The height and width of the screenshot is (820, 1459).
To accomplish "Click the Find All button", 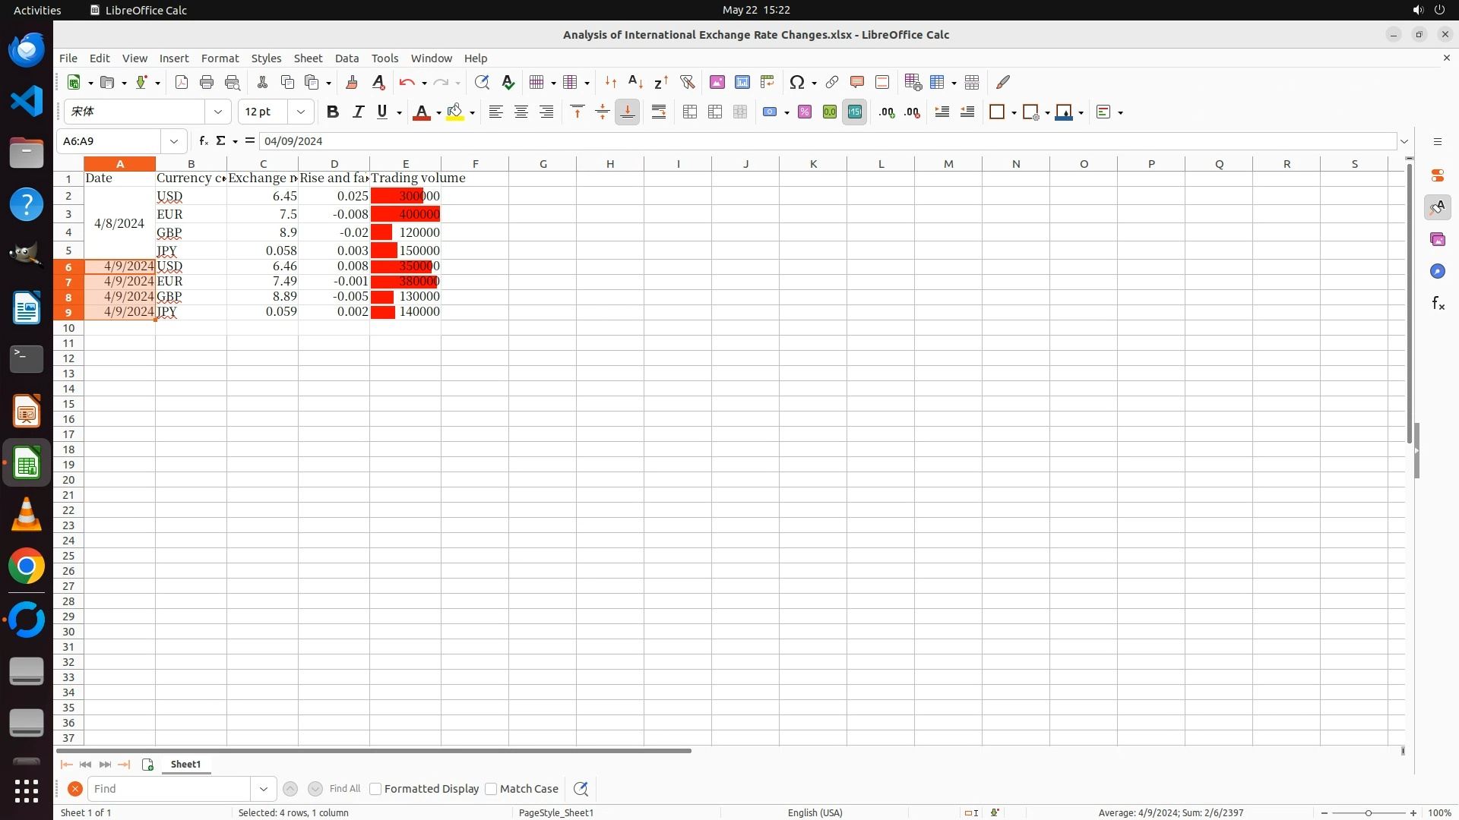I will tap(344, 789).
